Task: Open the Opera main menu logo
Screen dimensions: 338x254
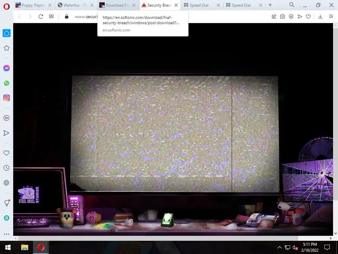Action: click(7, 7)
